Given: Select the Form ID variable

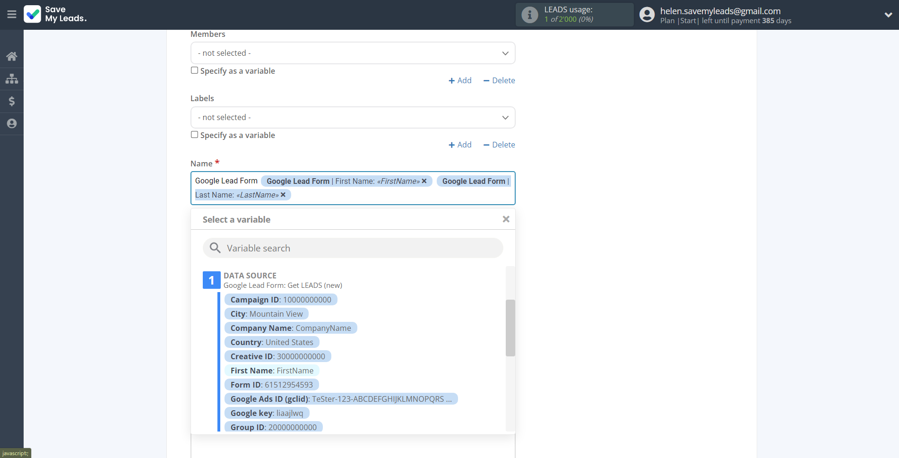Looking at the screenshot, I should (272, 385).
